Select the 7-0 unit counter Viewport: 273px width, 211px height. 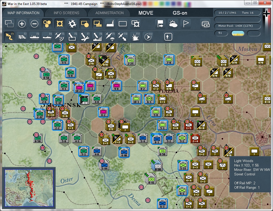point(169,60)
